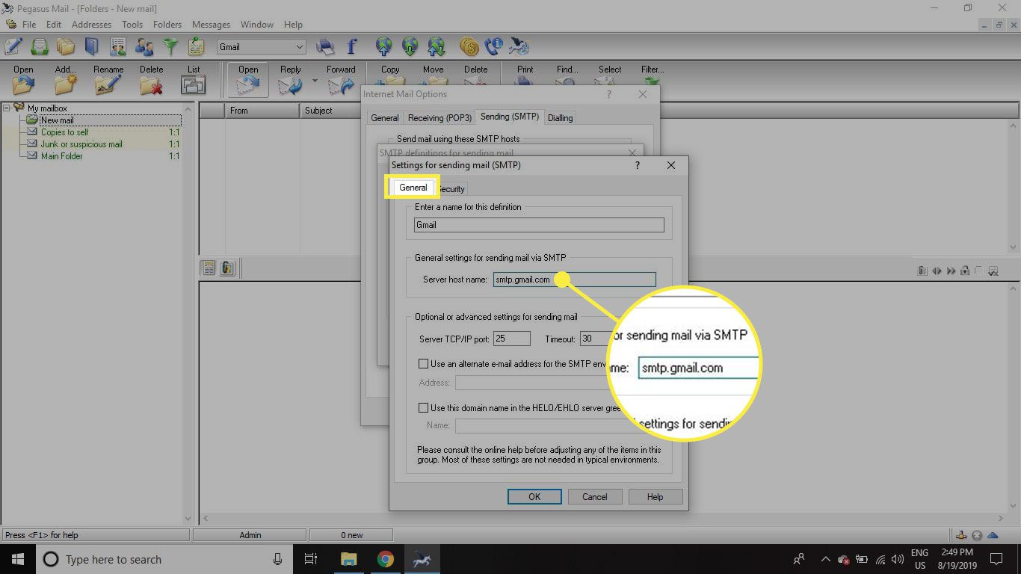
Task: Open File Explorer from the taskbar
Action: coord(349,559)
